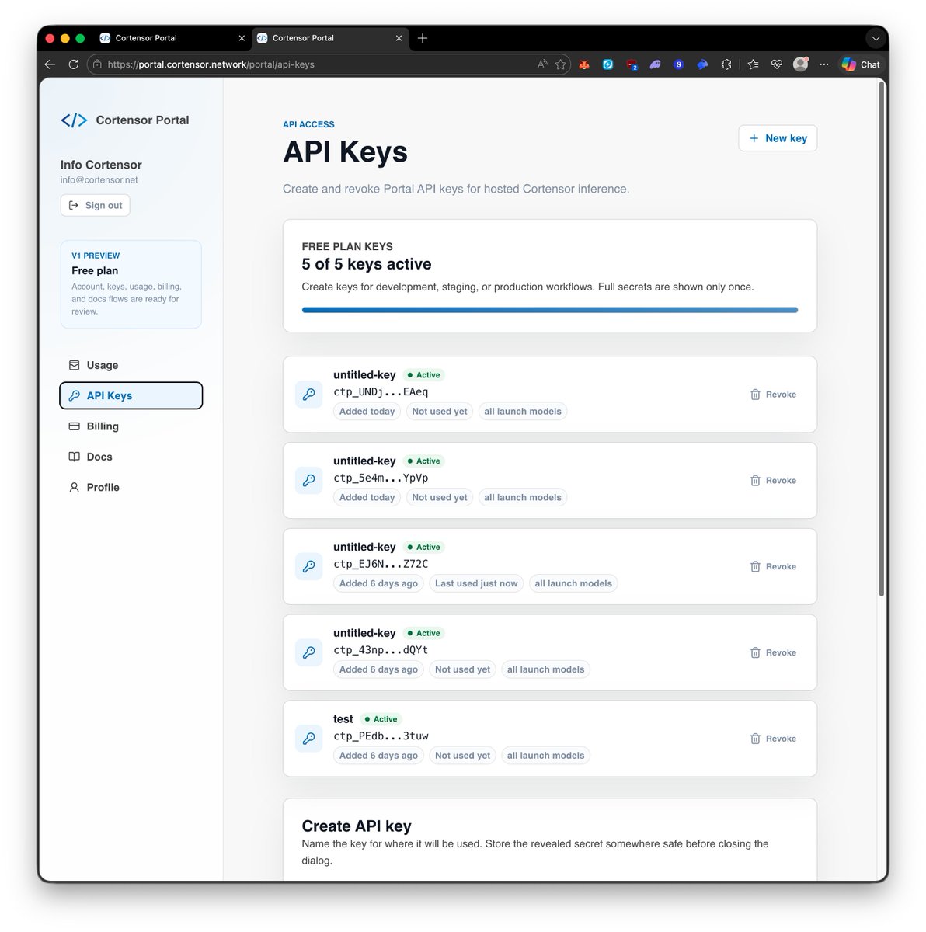Image resolution: width=926 pixels, height=932 pixels.
Task: Click the 'Create API key' heading
Action: [357, 826]
